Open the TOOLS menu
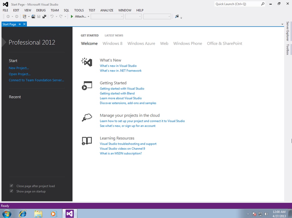292x218 pixels. pyautogui.click(x=79, y=10)
